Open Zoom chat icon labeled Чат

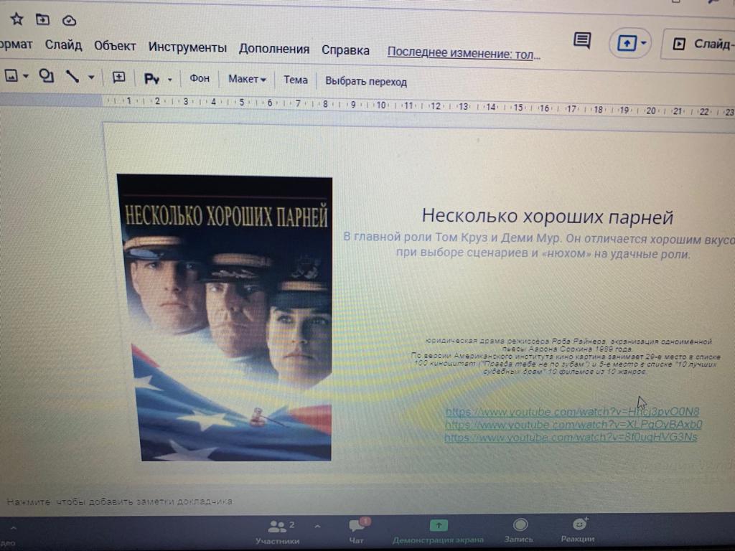coord(356,529)
